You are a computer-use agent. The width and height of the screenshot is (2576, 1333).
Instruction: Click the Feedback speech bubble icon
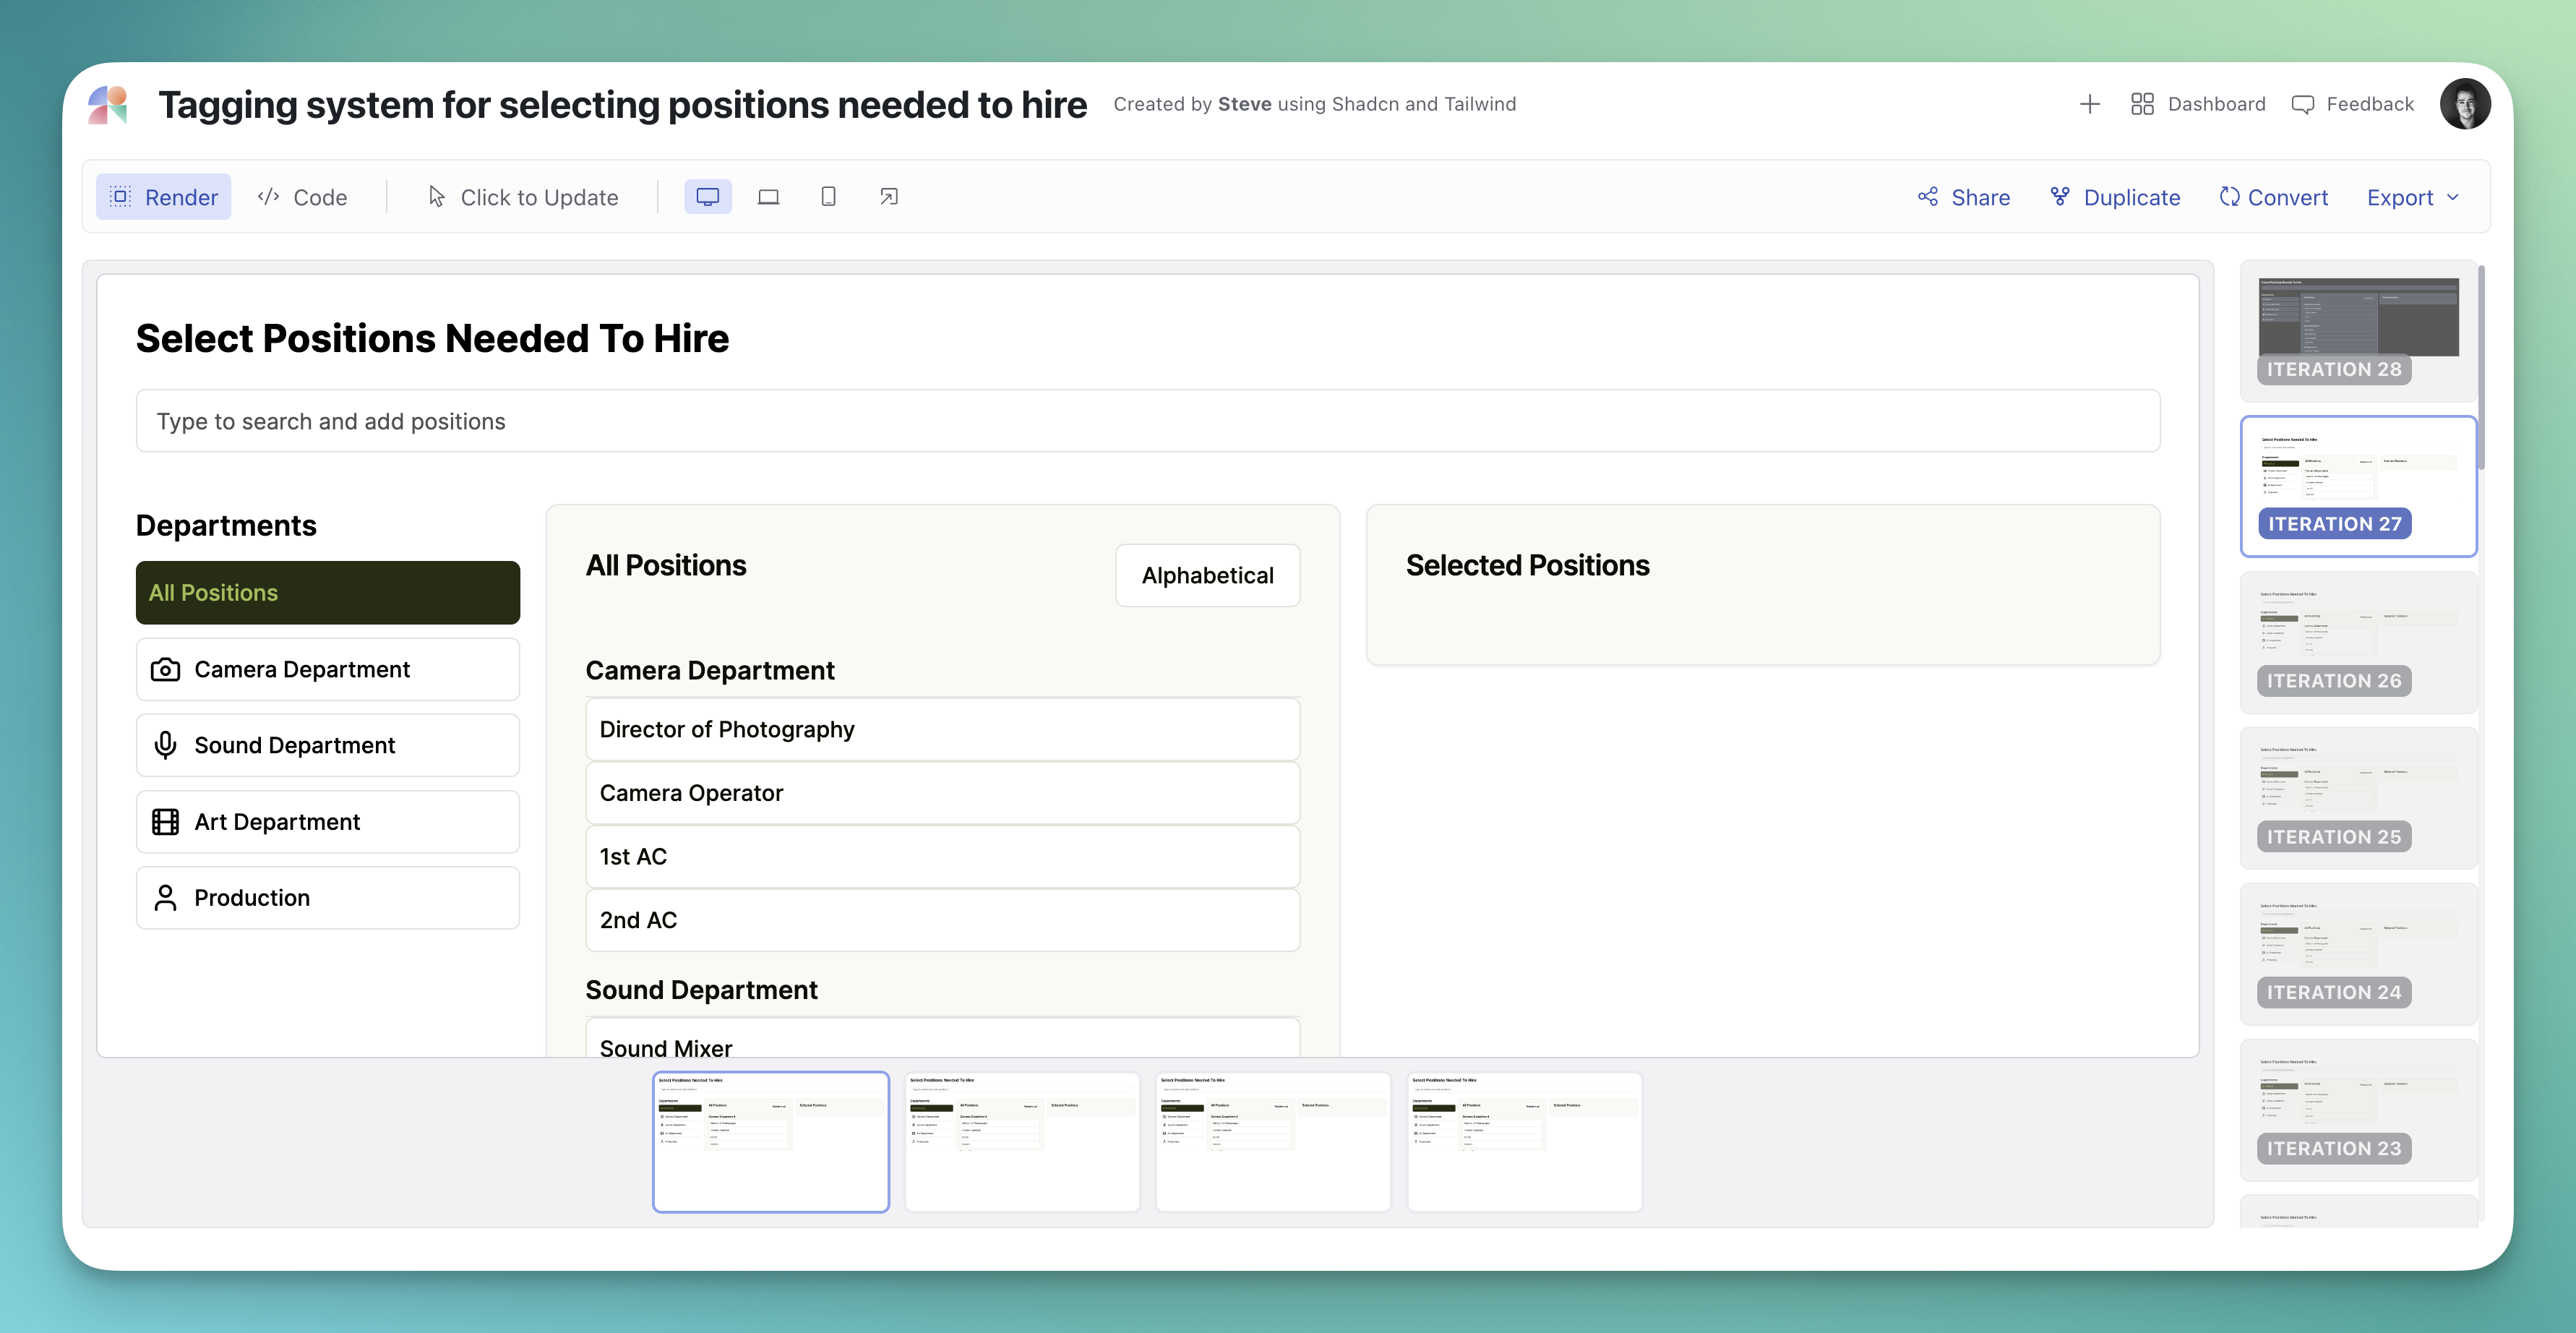2302,104
